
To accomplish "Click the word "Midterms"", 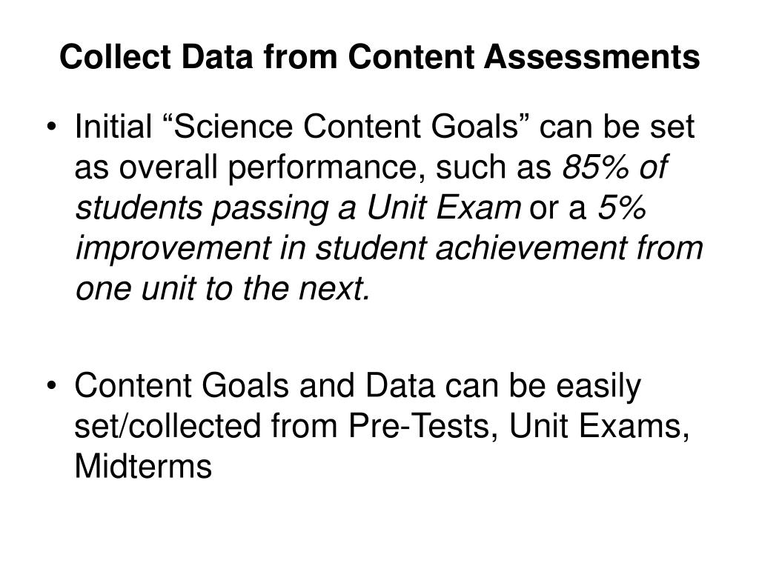I will coord(143,466).
